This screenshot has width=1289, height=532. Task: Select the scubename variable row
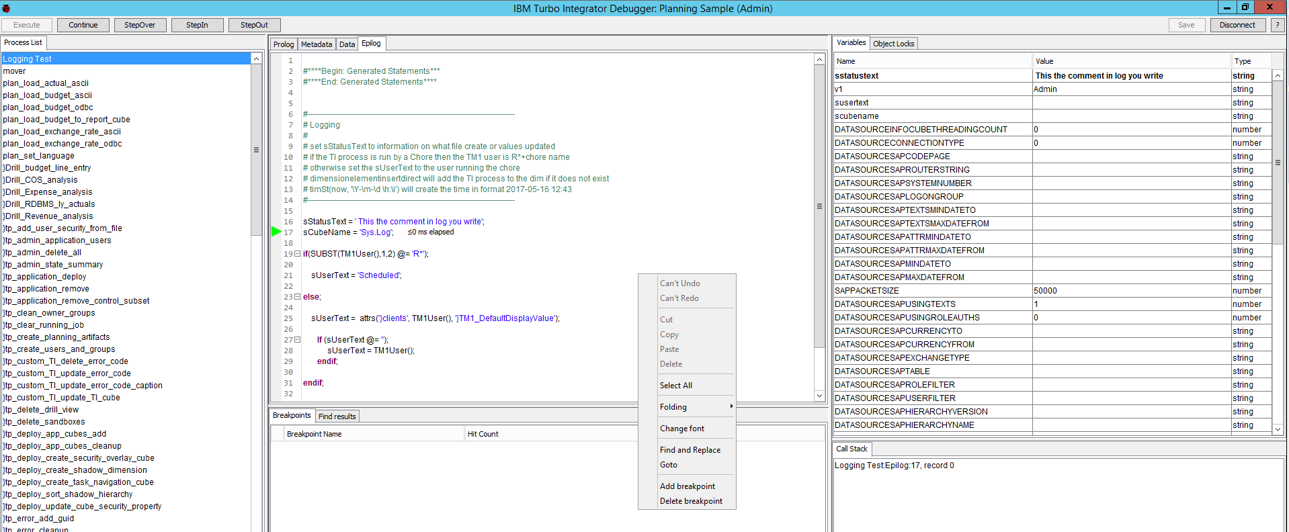(x=1052, y=116)
